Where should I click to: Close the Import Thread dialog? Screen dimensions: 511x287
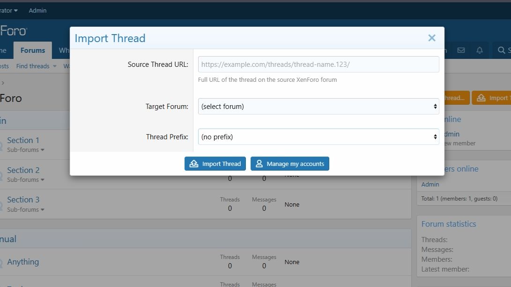(432, 38)
